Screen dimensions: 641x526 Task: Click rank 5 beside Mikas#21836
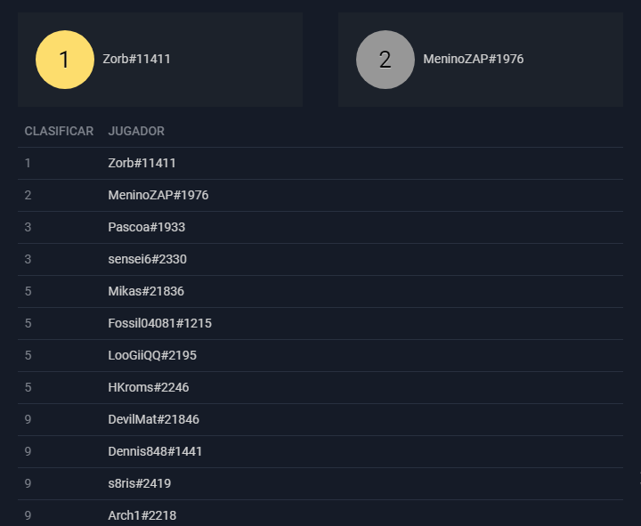[x=28, y=291]
